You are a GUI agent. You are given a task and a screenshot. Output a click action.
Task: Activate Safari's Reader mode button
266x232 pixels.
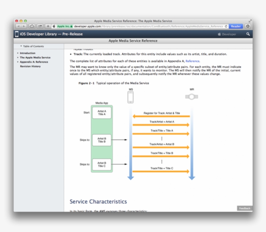tap(236, 26)
